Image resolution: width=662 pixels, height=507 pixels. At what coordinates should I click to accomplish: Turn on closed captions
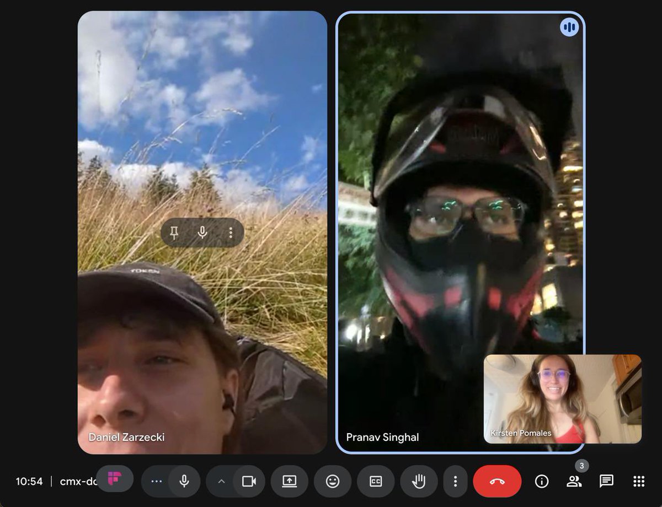376,481
